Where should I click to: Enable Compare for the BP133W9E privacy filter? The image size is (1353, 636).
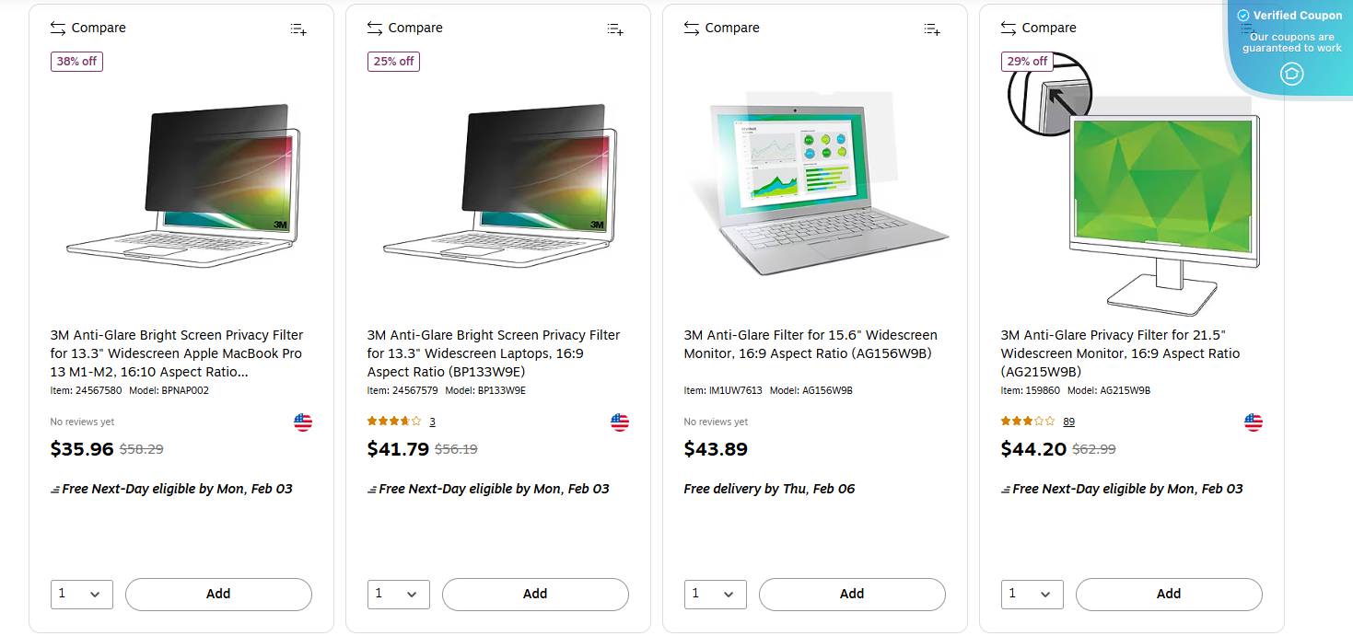[405, 28]
